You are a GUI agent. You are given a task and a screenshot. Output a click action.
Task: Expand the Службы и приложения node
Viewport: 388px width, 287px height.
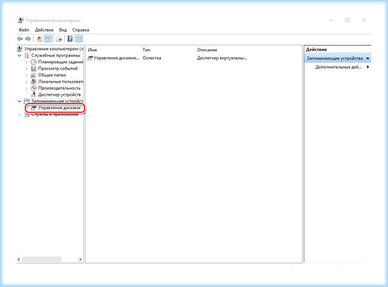point(19,114)
